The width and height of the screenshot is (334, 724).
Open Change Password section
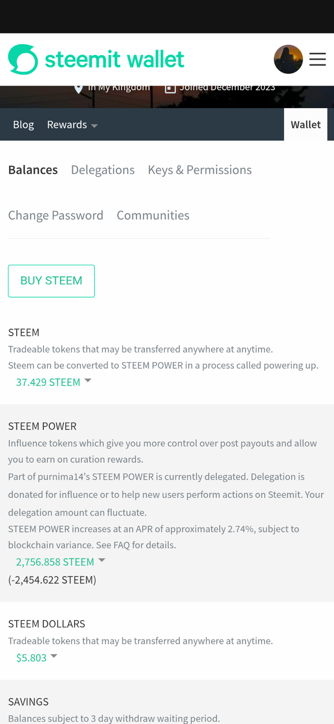click(56, 216)
